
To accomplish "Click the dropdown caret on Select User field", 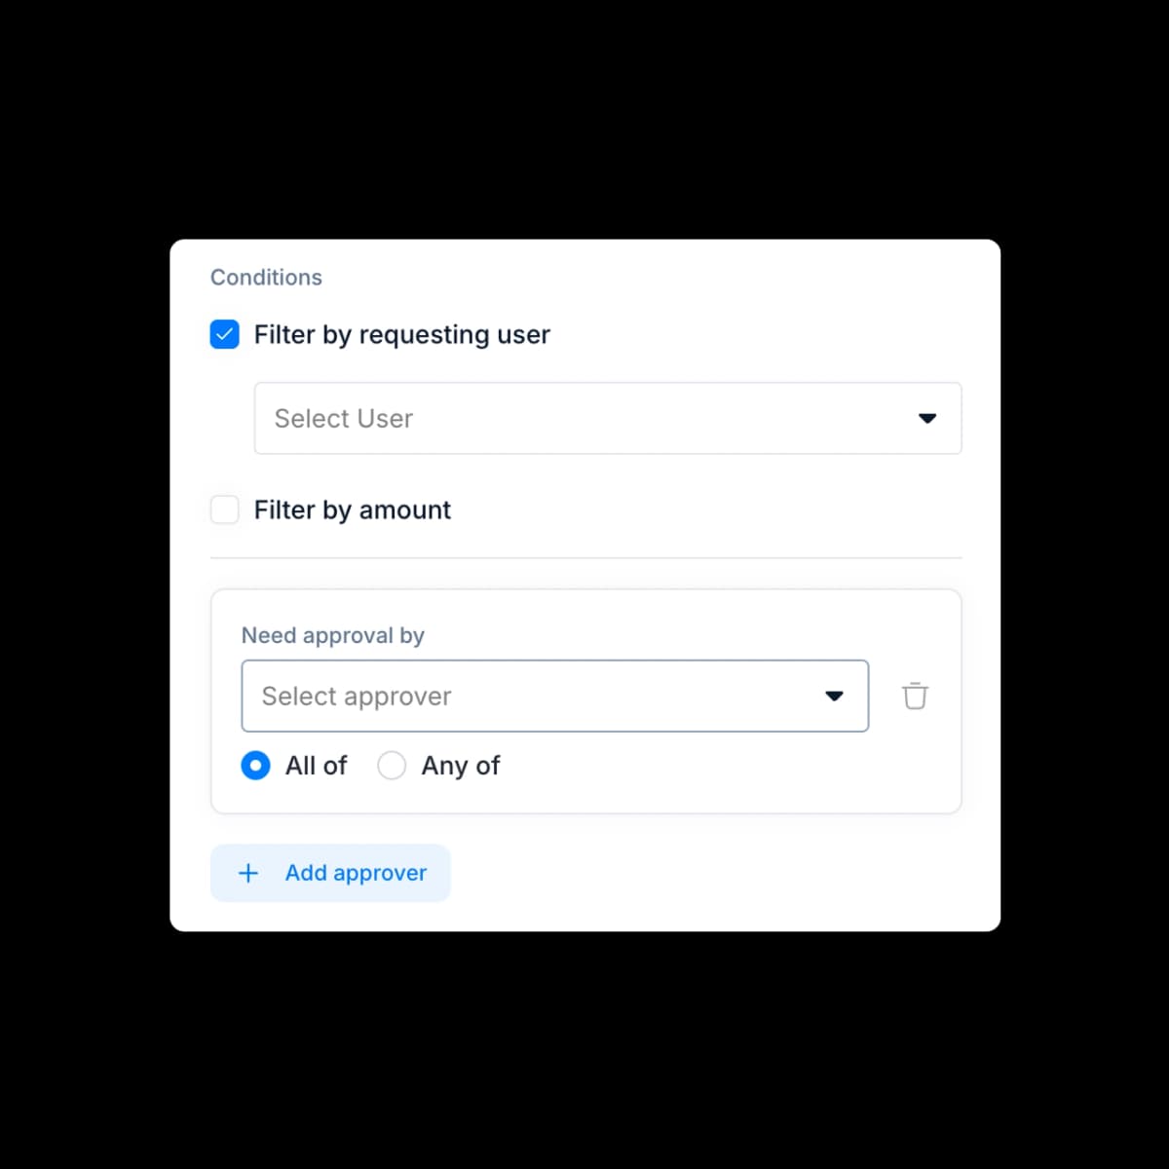I will pyautogui.click(x=927, y=418).
